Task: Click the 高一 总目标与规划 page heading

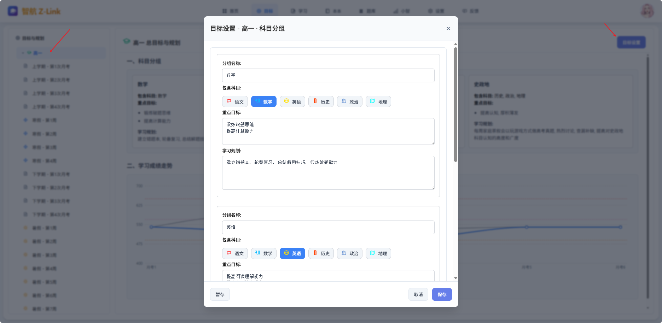Action: click(157, 43)
